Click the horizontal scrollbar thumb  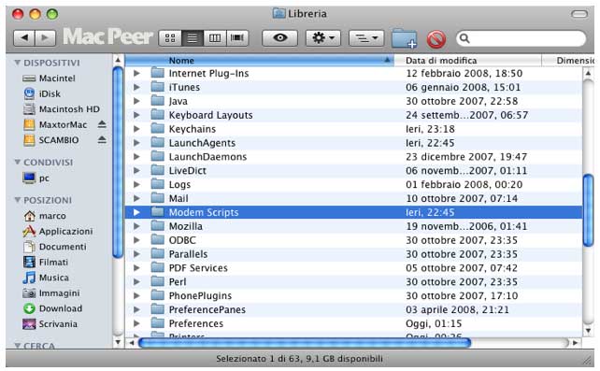click(305, 343)
